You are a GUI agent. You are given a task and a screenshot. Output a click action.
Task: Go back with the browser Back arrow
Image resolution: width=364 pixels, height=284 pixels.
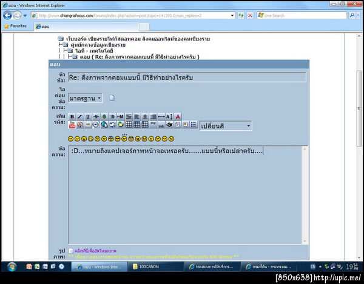(7, 16)
